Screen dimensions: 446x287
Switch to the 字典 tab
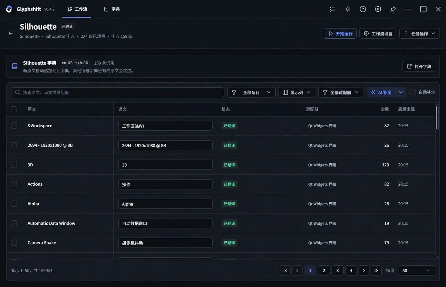coord(112,9)
